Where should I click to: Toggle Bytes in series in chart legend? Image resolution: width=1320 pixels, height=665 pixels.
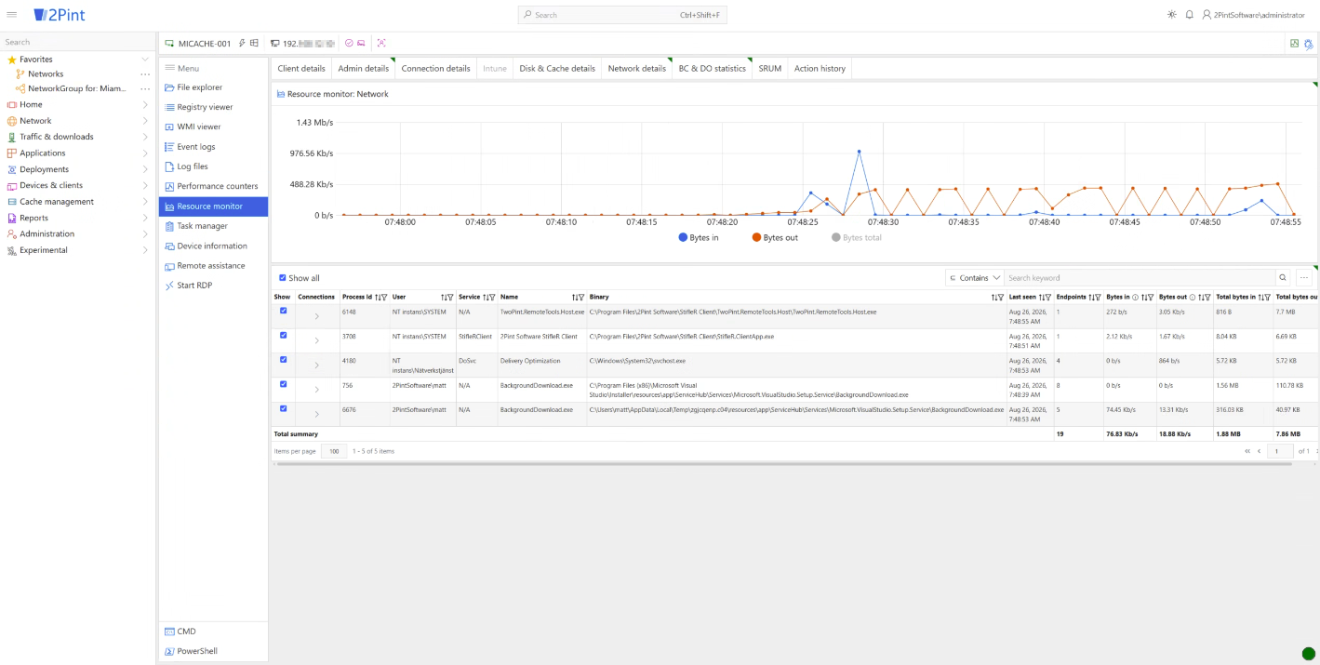tap(699, 237)
